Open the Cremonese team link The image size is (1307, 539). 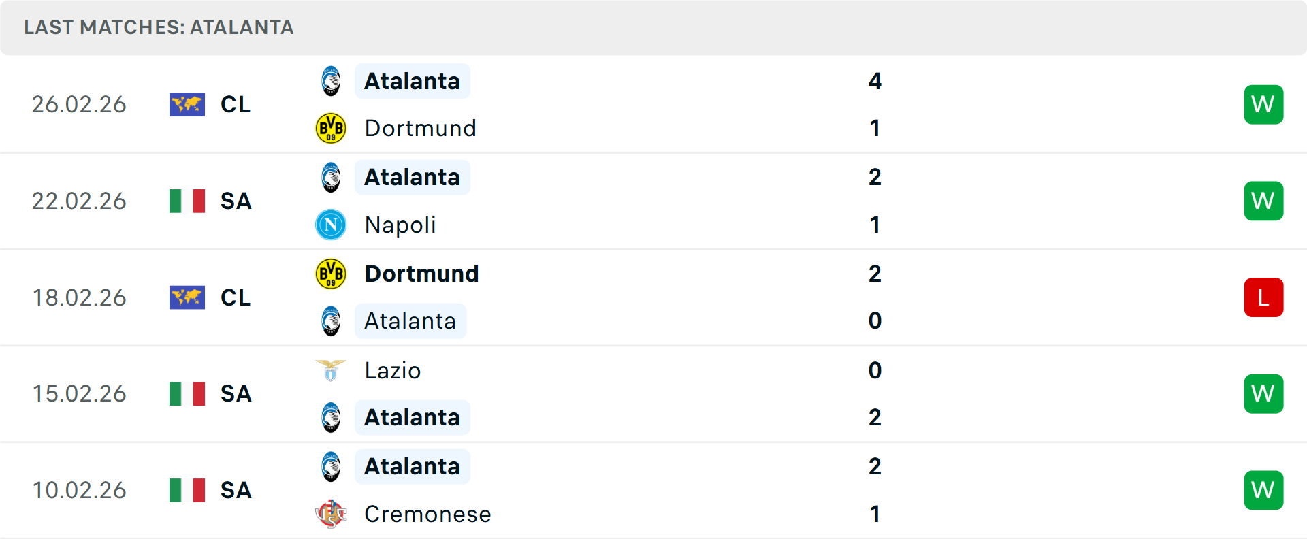coord(427,514)
